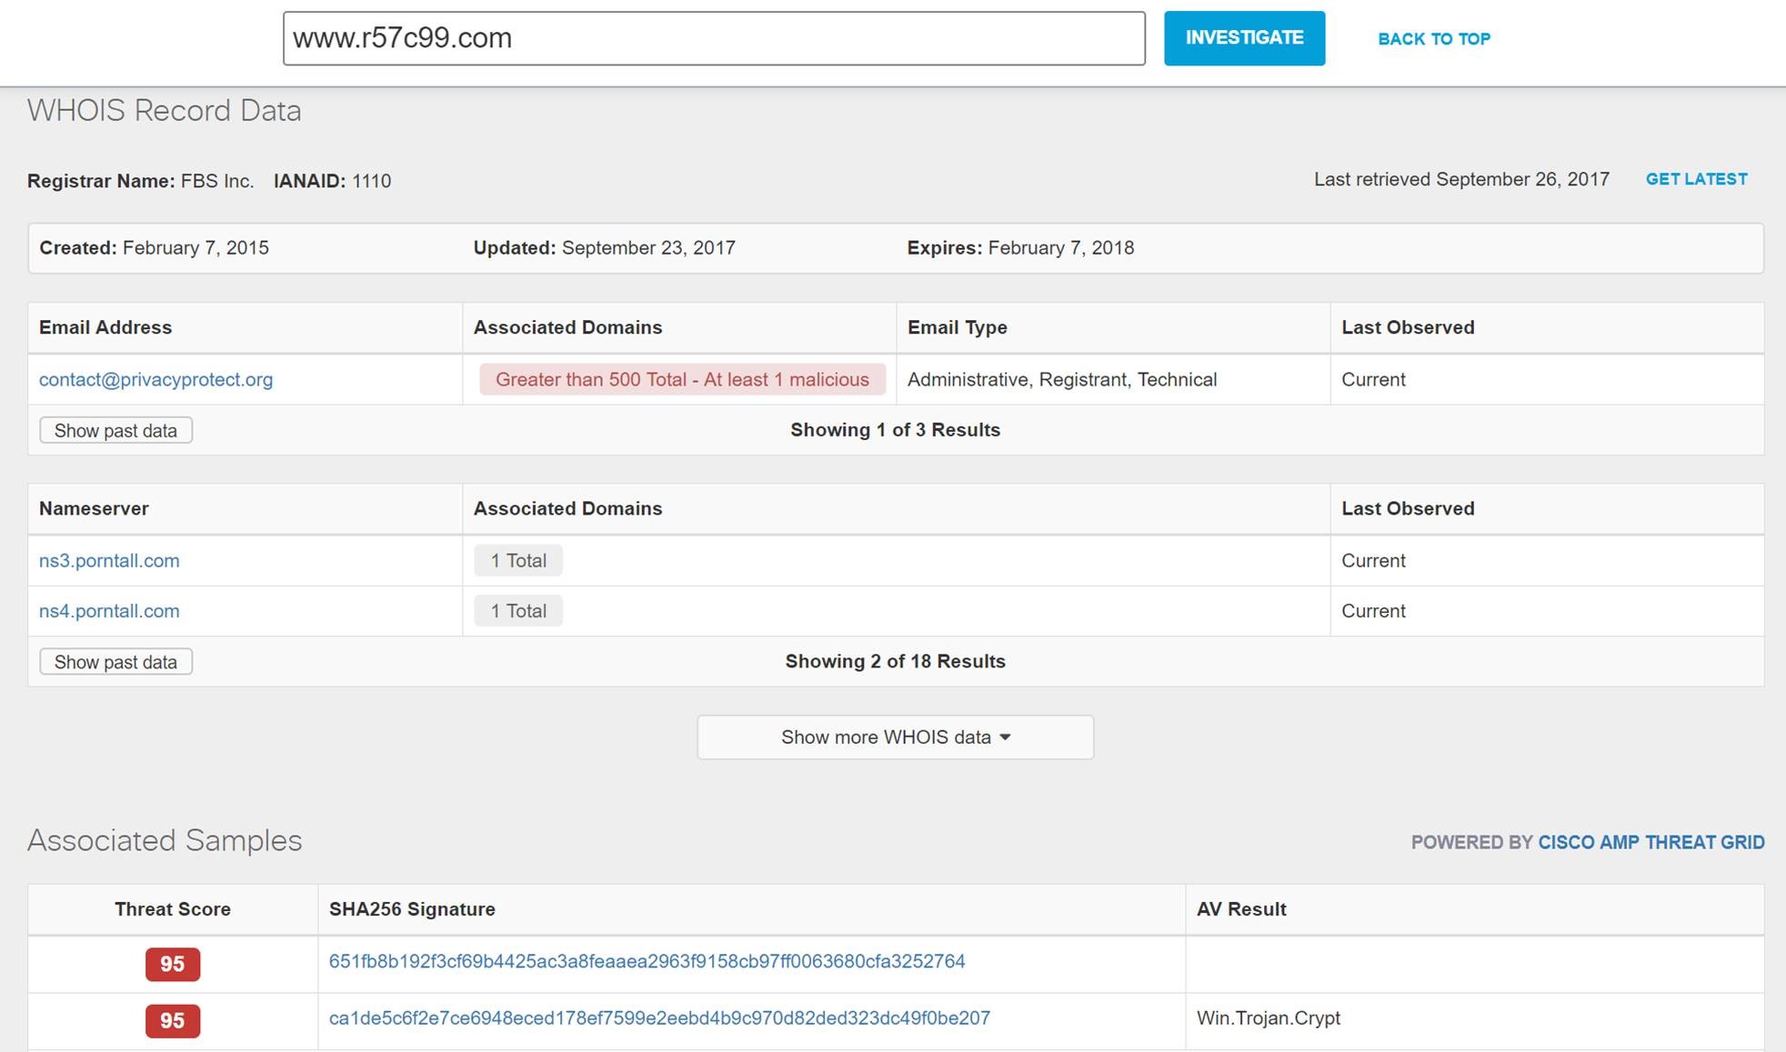Screen dimensions: 1786x1052
Task: Open ns4.porntall.com nameserver link
Action: 109,611
